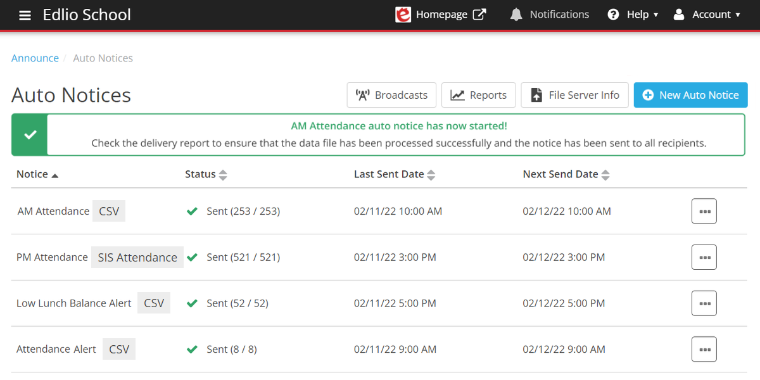
Task: Open actions menu for AM Attendance
Action: point(704,212)
